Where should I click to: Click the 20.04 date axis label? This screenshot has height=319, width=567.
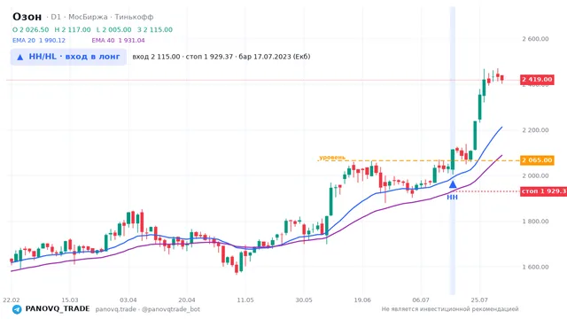coord(187,300)
